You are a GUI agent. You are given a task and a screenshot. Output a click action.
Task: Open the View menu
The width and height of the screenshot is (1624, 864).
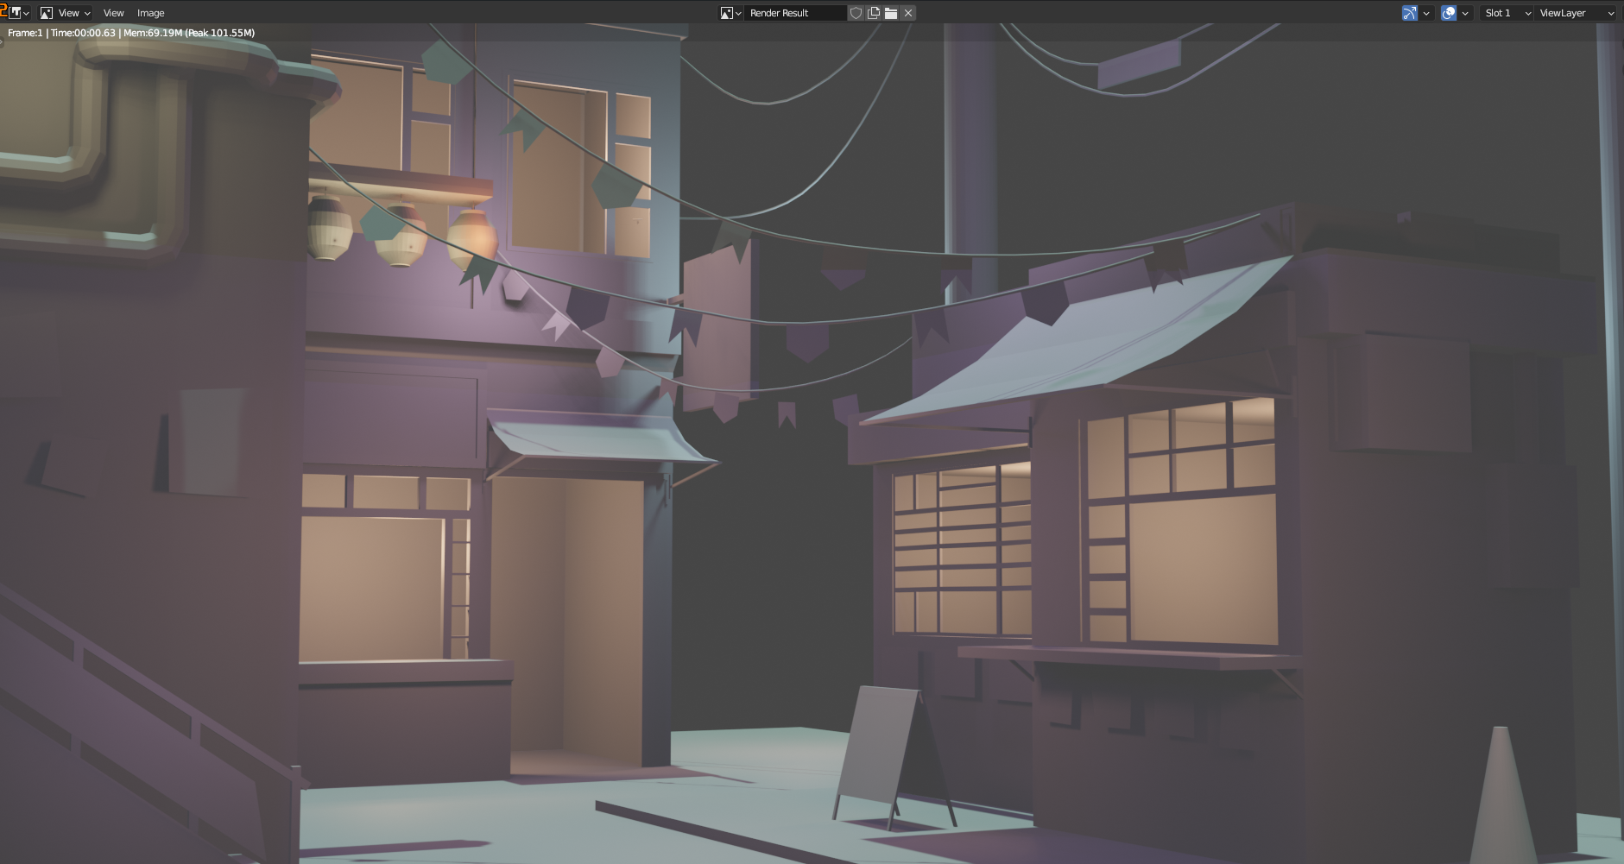[113, 12]
